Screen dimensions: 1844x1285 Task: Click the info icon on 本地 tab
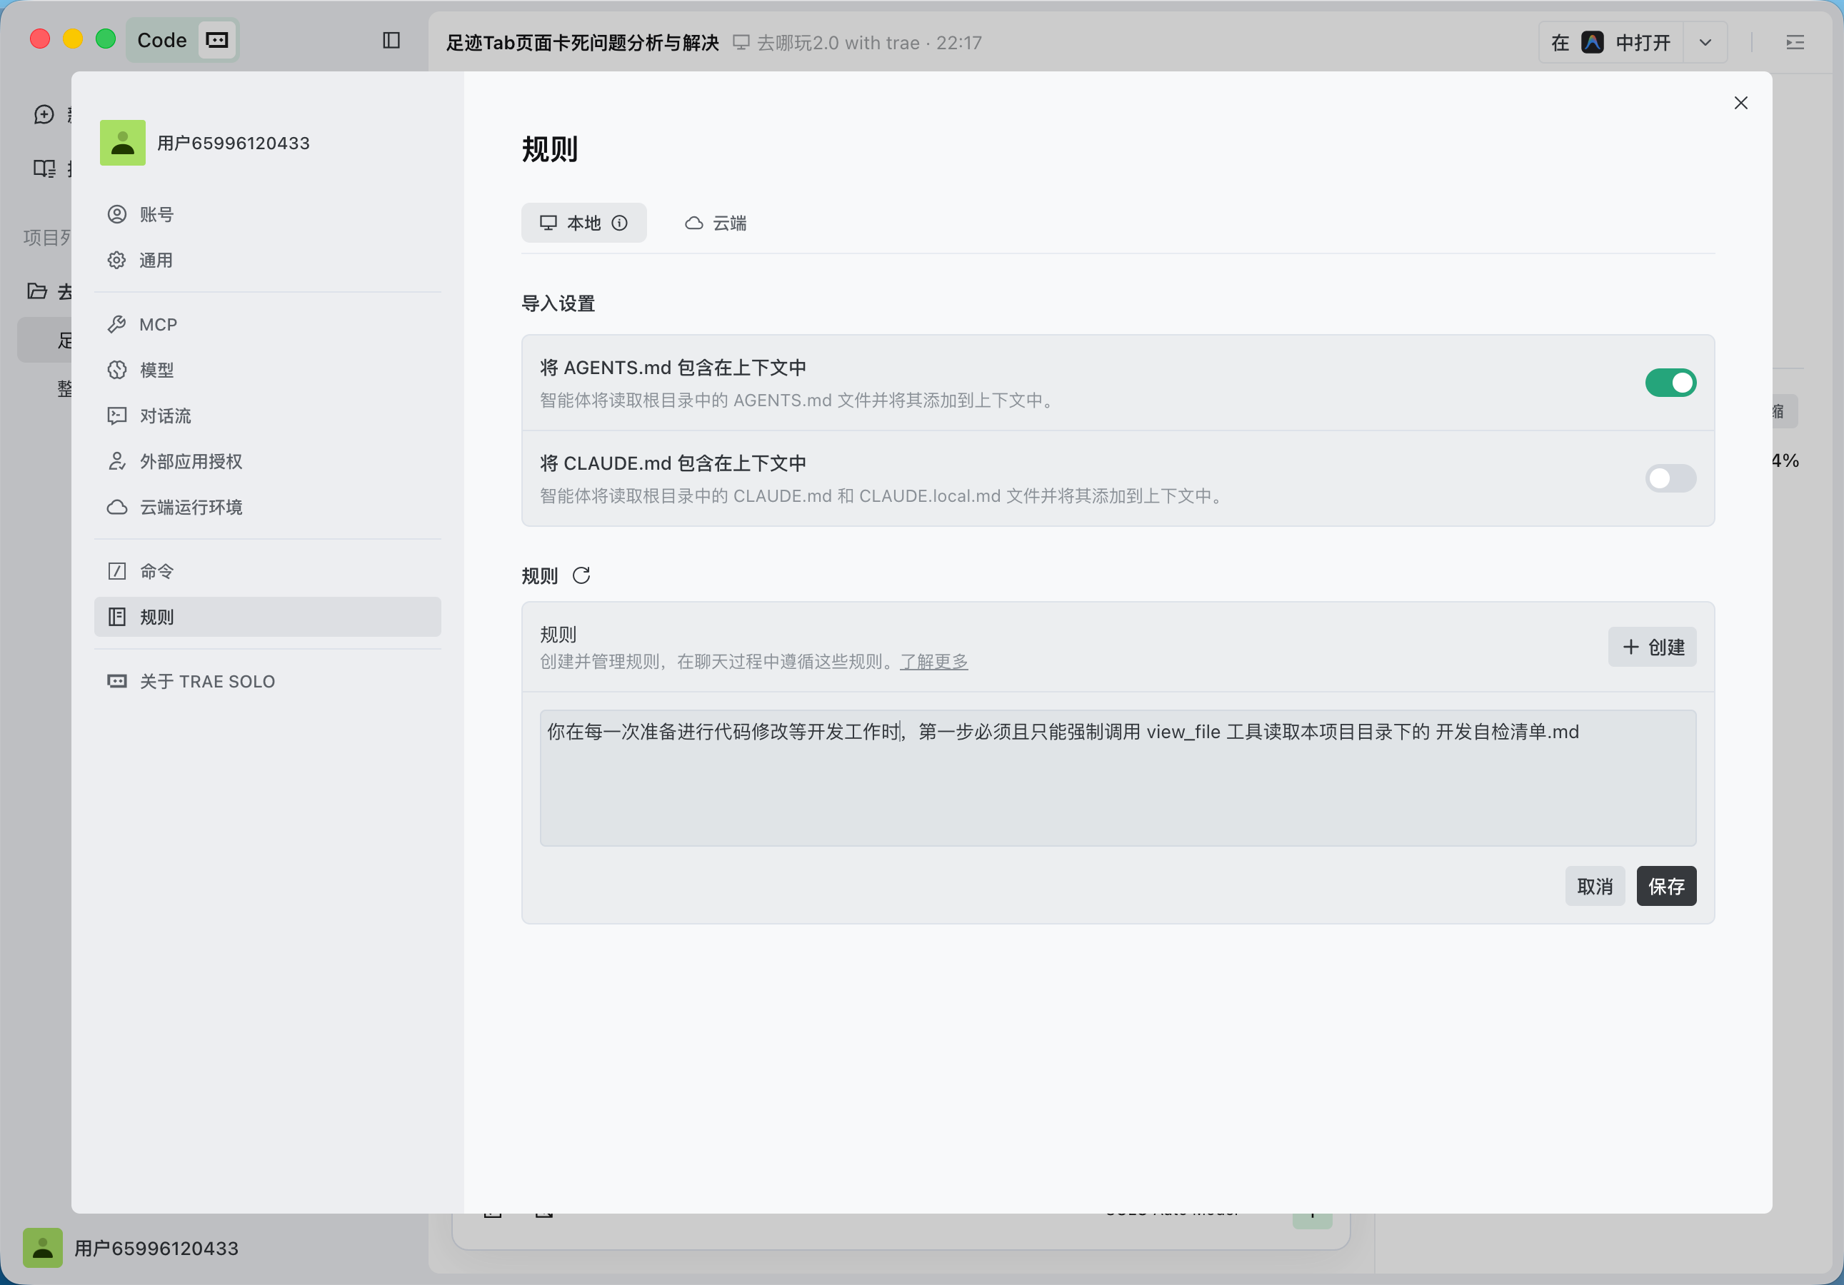(x=619, y=223)
